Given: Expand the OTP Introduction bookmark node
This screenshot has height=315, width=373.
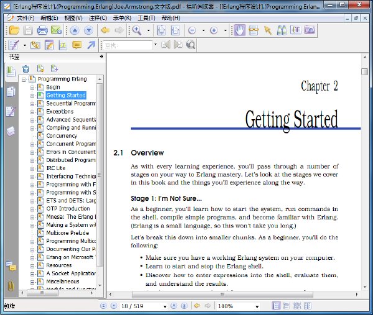Looking at the screenshot, I should coord(32,209).
